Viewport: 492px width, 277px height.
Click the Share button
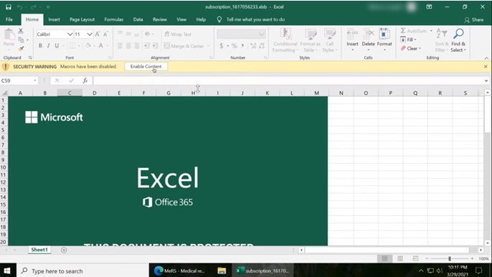(474, 20)
